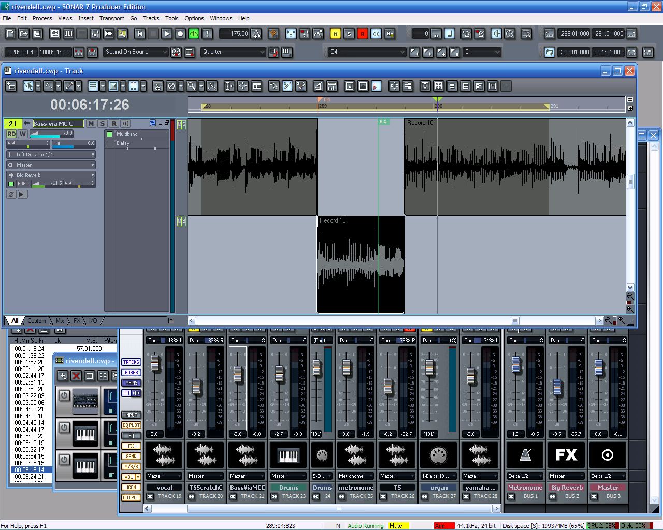Screen dimensions: 663x530
Task: Click the SEND button in Console view
Action: tap(131, 457)
